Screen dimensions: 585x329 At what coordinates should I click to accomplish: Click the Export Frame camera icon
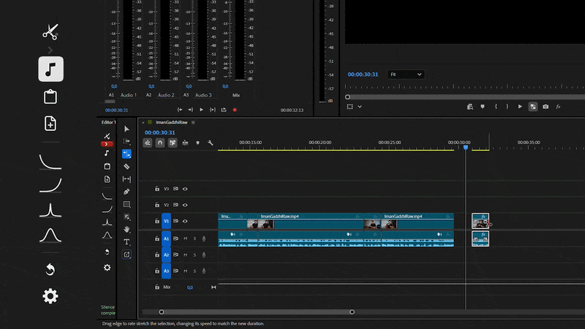pos(546,107)
